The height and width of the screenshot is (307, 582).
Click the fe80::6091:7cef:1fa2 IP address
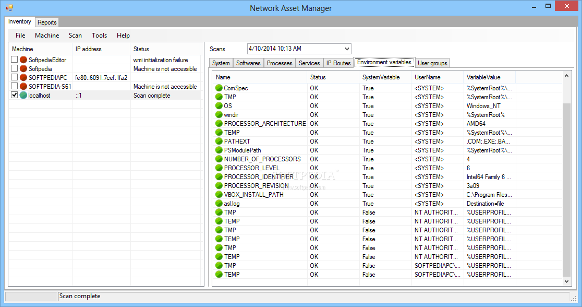(x=101, y=78)
